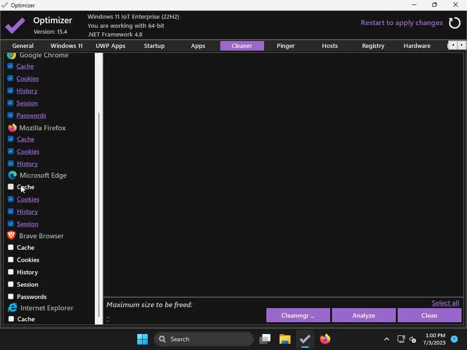Click Restart to apply changes link
Image resolution: width=467 pixels, height=350 pixels.
click(x=401, y=23)
